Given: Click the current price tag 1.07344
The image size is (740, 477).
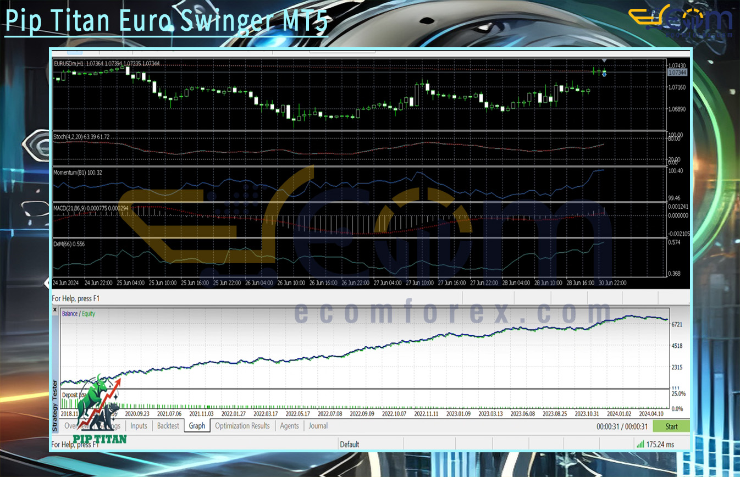Looking at the screenshot, I should tap(676, 73).
